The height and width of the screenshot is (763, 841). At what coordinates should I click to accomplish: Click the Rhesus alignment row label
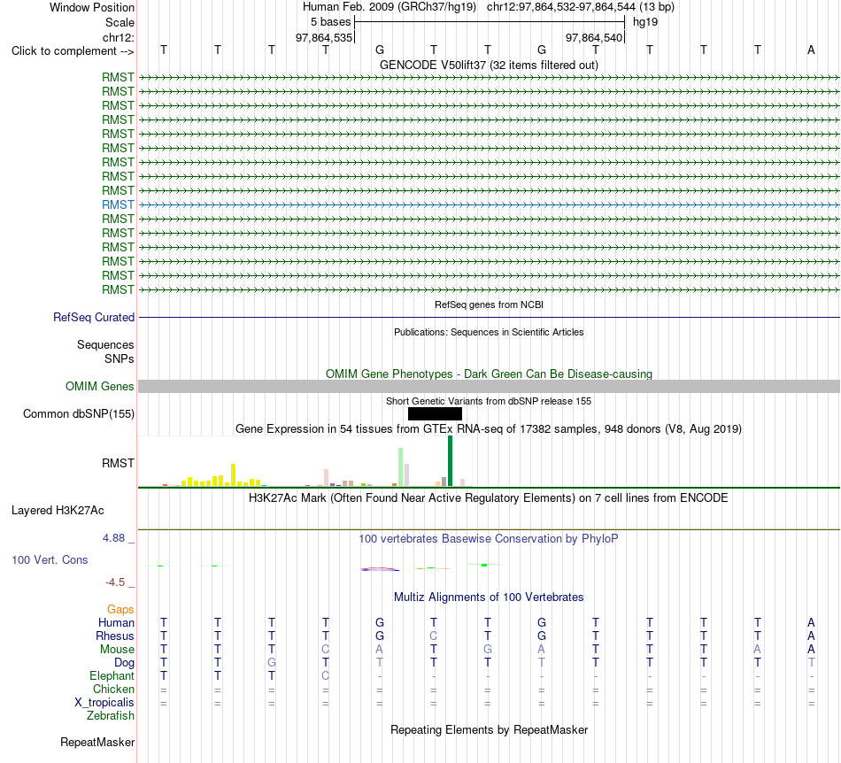coord(115,636)
